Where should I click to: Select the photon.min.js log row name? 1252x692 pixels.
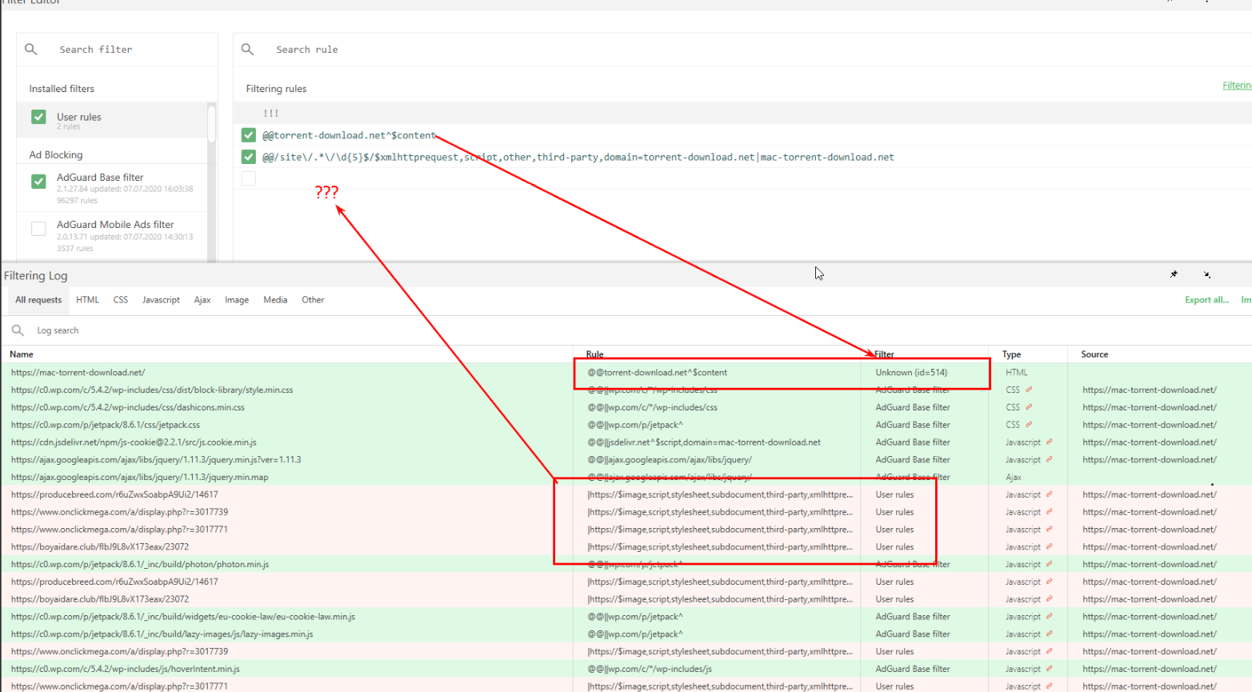140,564
